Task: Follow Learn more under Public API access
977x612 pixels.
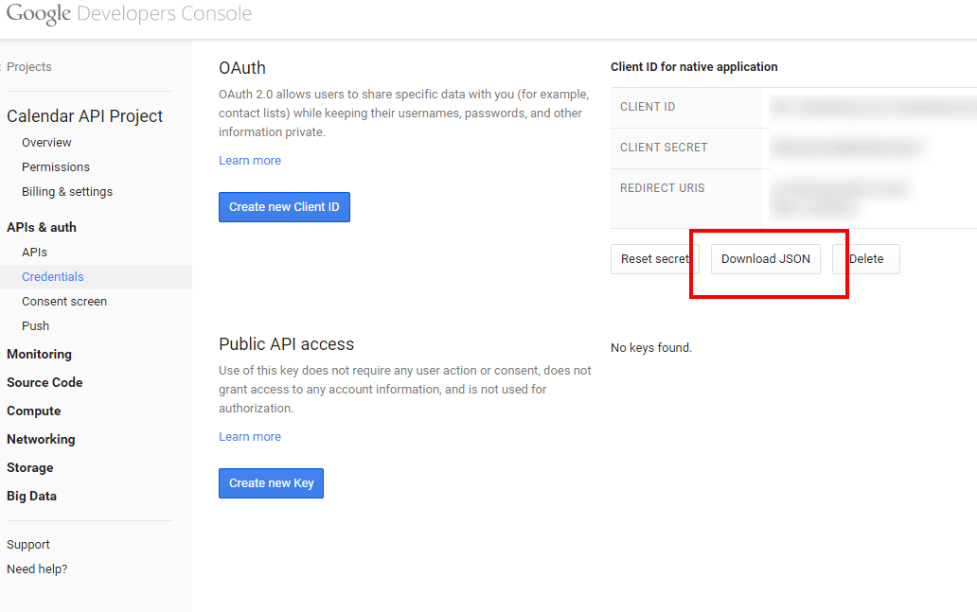Action: 250,436
